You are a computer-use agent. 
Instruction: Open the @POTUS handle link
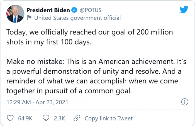[90, 10]
